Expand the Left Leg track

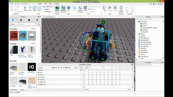(x=39, y=80)
